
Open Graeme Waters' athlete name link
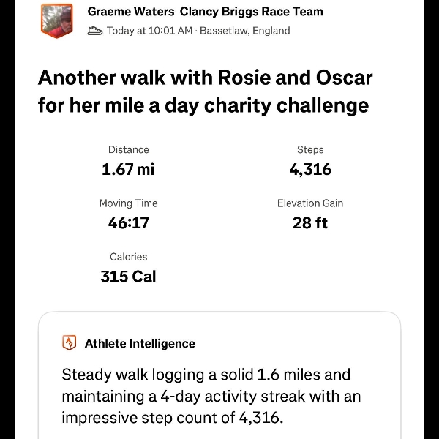coord(132,12)
